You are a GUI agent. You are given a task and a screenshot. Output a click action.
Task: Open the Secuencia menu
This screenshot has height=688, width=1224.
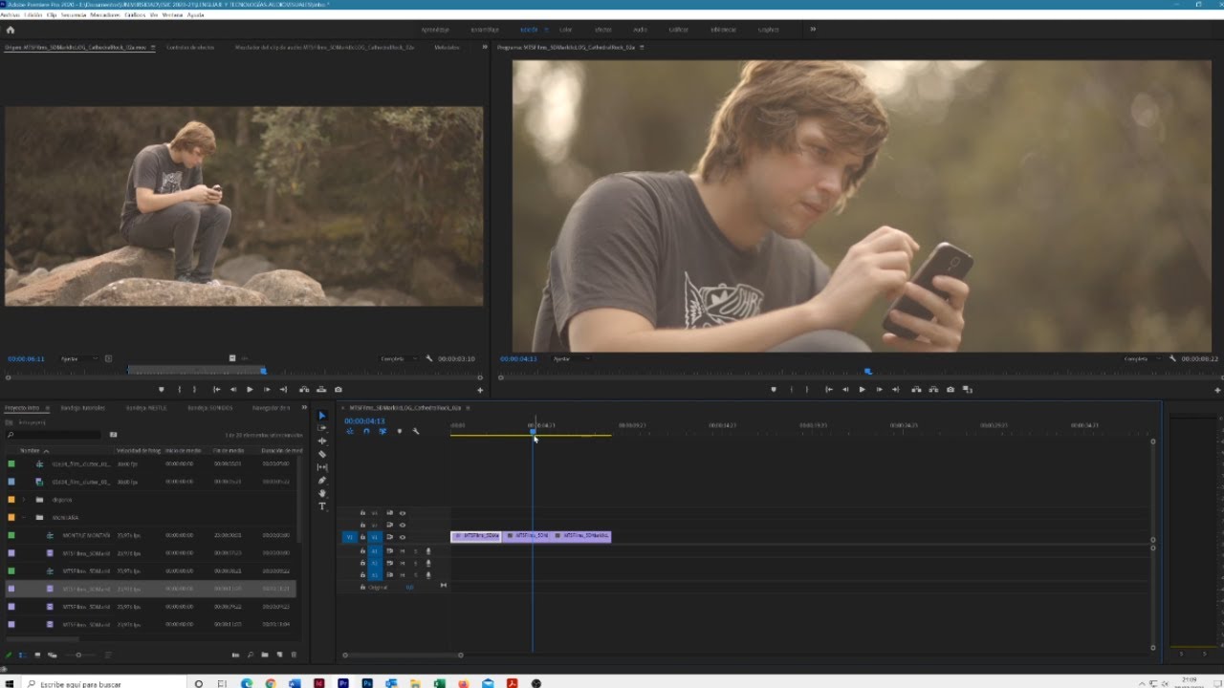tap(73, 15)
